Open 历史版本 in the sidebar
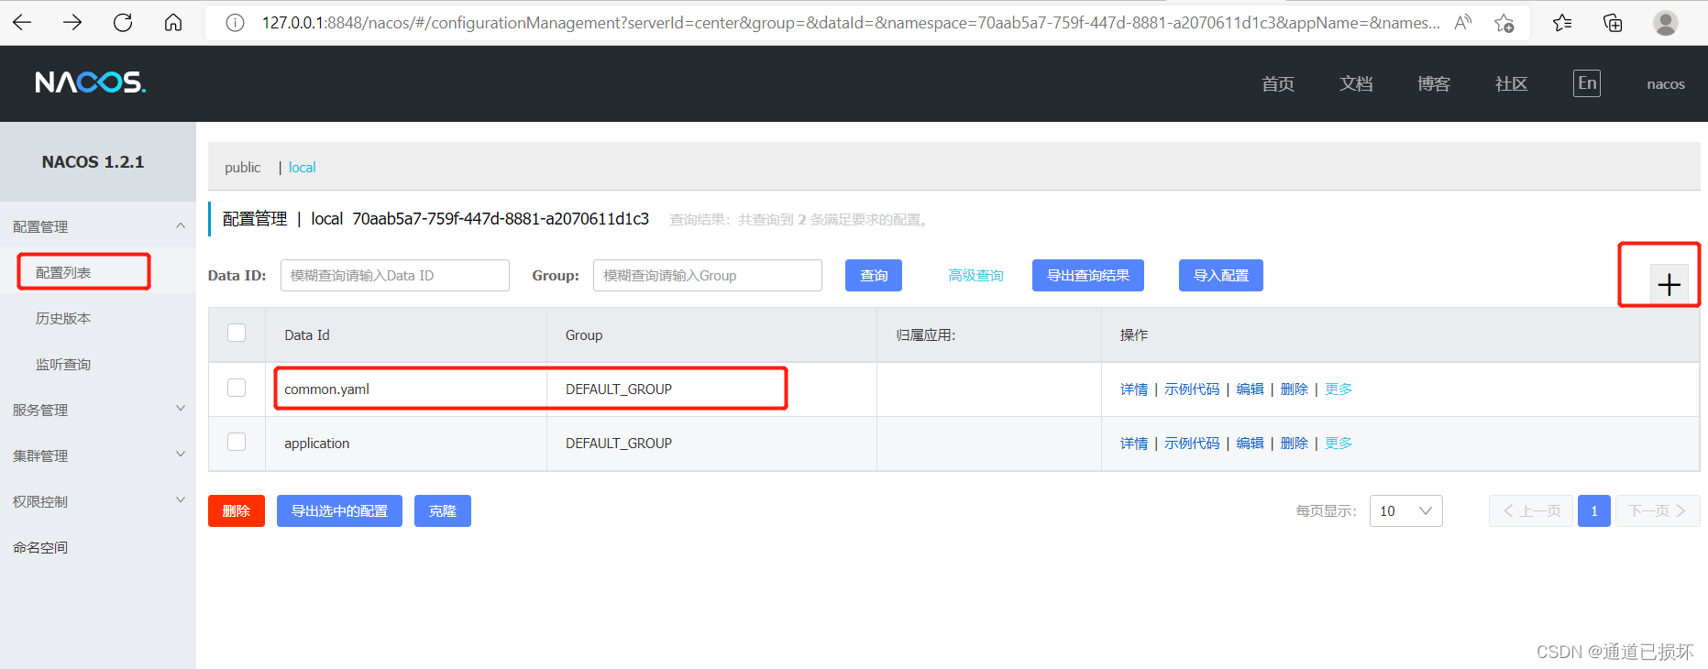The height and width of the screenshot is (669, 1708). tap(63, 318)
